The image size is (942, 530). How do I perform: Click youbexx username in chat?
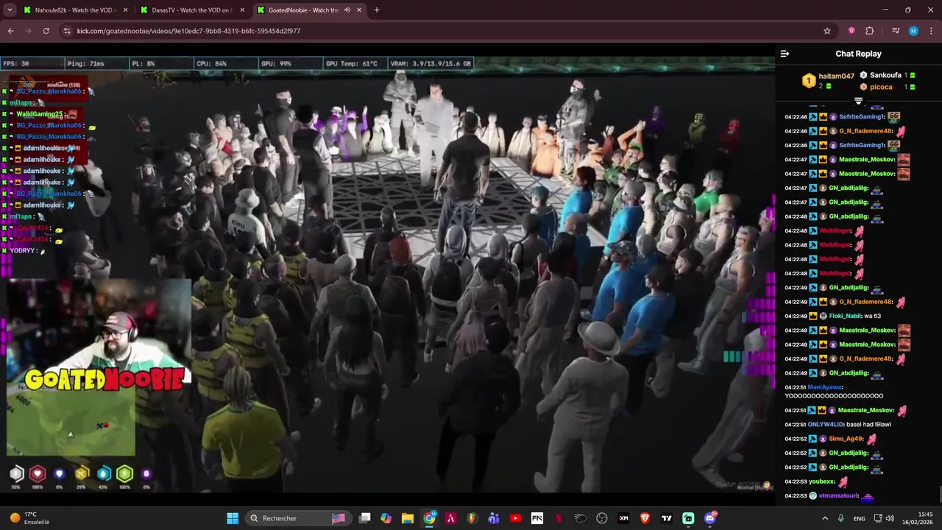[x=821, y=481]
